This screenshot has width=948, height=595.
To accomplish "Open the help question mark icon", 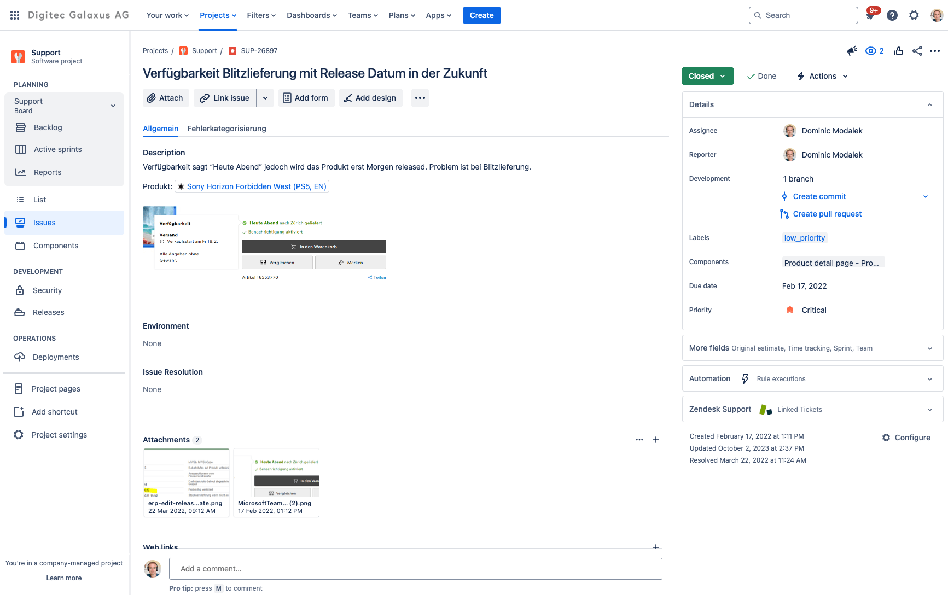I will click(x=892, y=15).
